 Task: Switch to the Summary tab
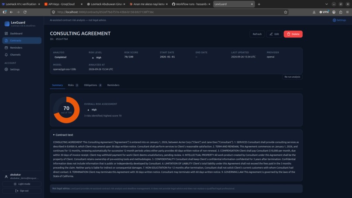click(58, 85)
